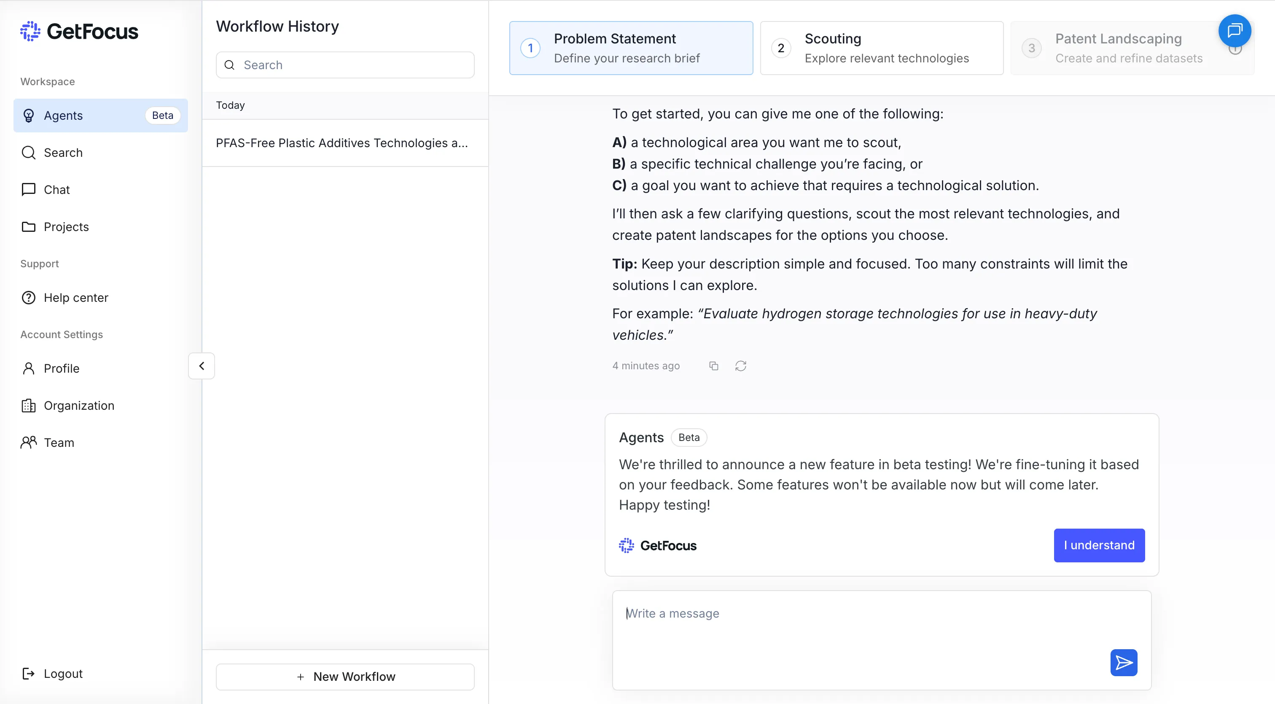This screenshot has height=704, width=1275.
Task: Click the step 1 number circle
Action: pyautogui.click(x=530, y=48)
